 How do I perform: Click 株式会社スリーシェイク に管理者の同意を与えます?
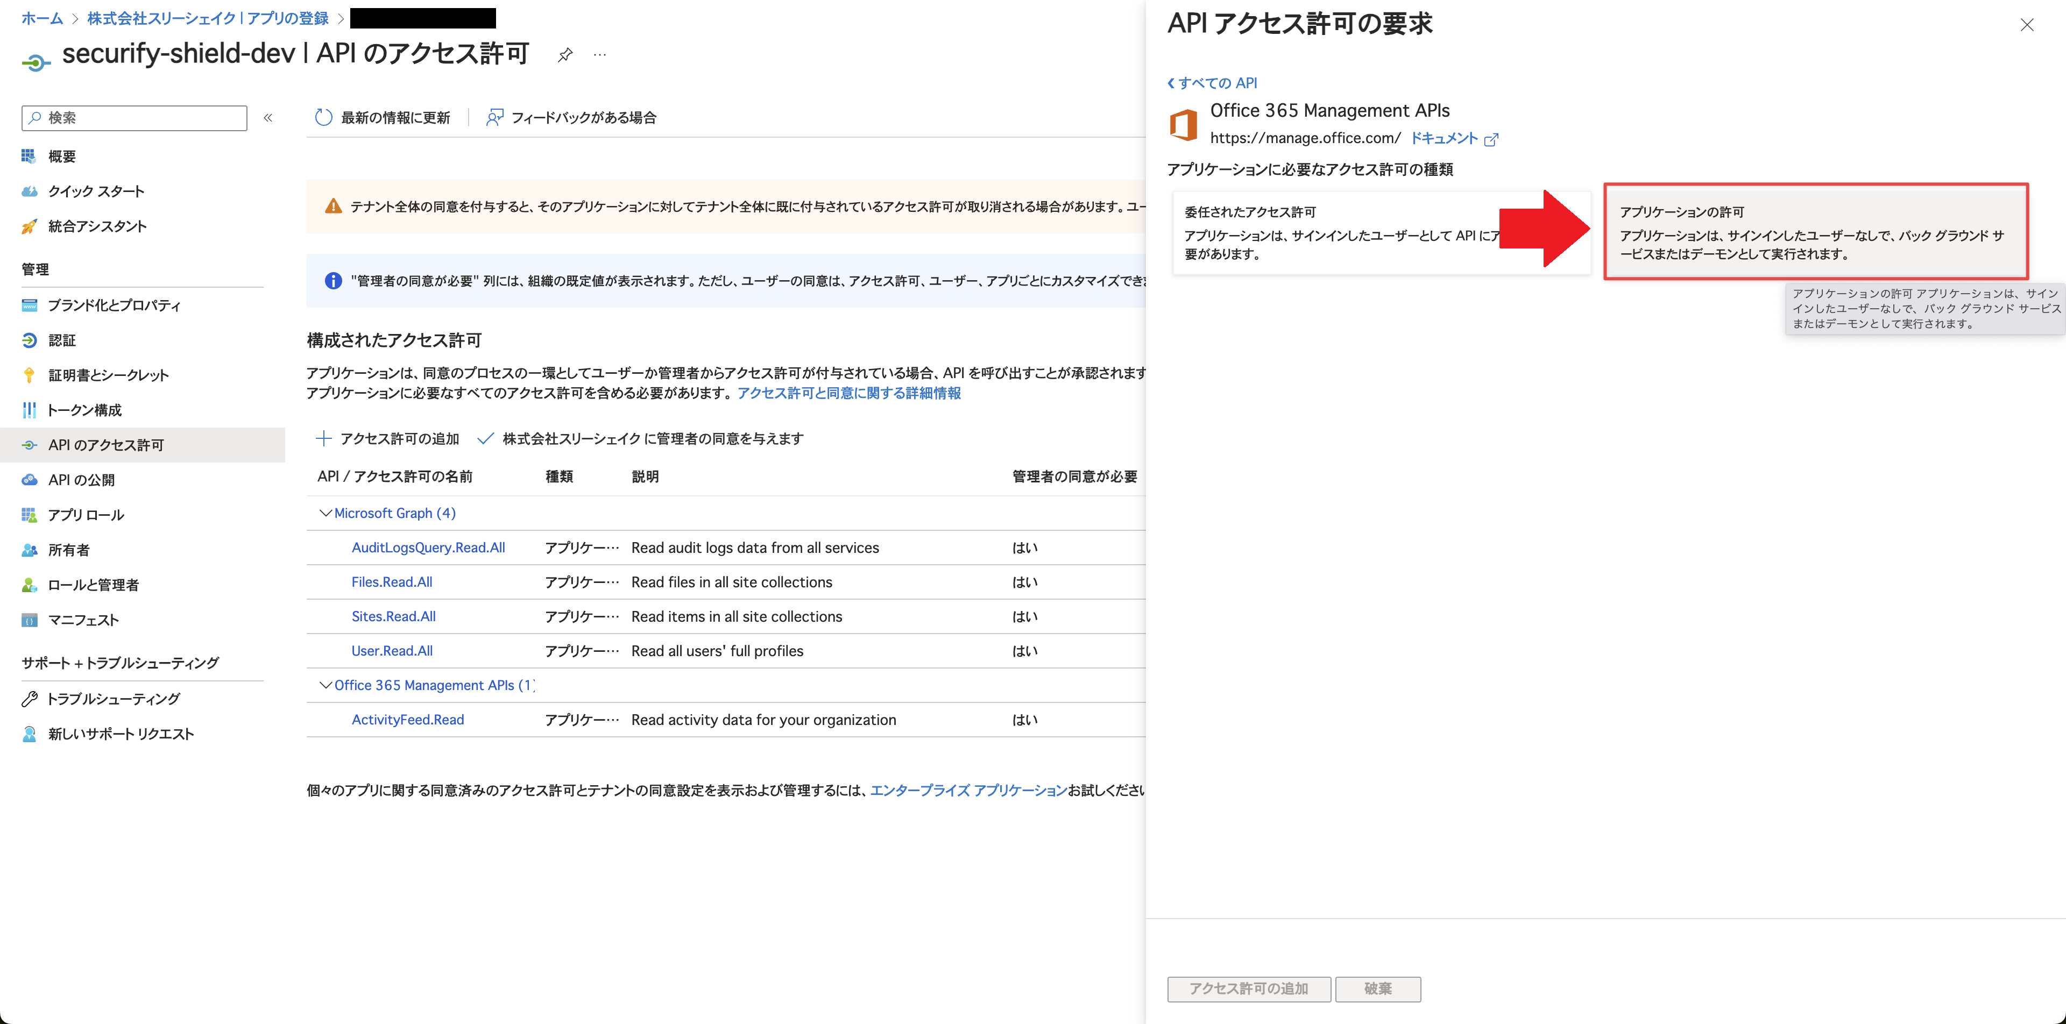click(640, 438)
